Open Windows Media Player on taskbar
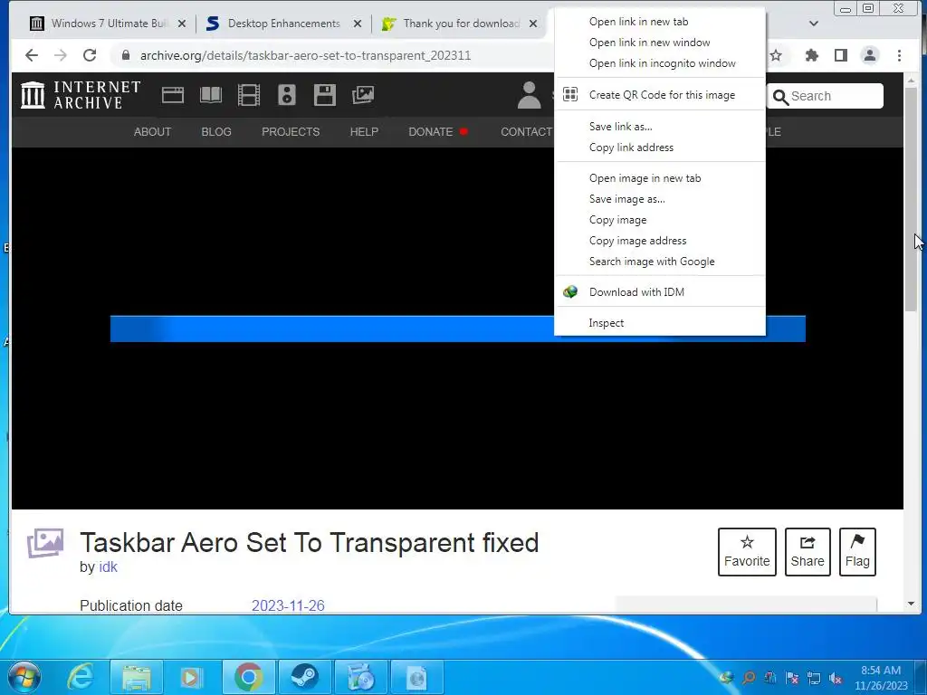This screenshot has height=695, width=927. tap(190, 677)
